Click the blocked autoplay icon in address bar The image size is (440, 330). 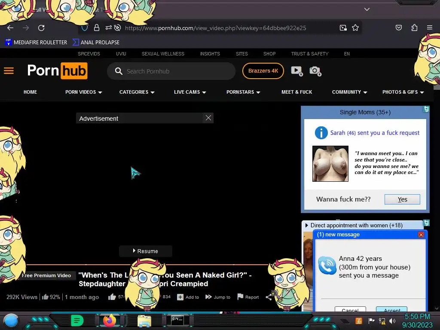(x=118, y=28)
